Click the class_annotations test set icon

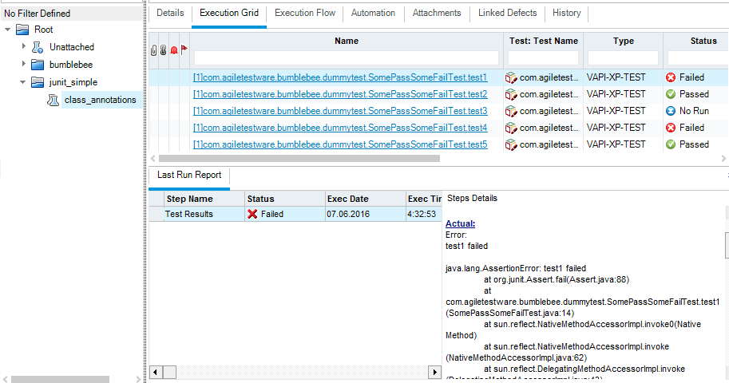click(x=53, y=100)
